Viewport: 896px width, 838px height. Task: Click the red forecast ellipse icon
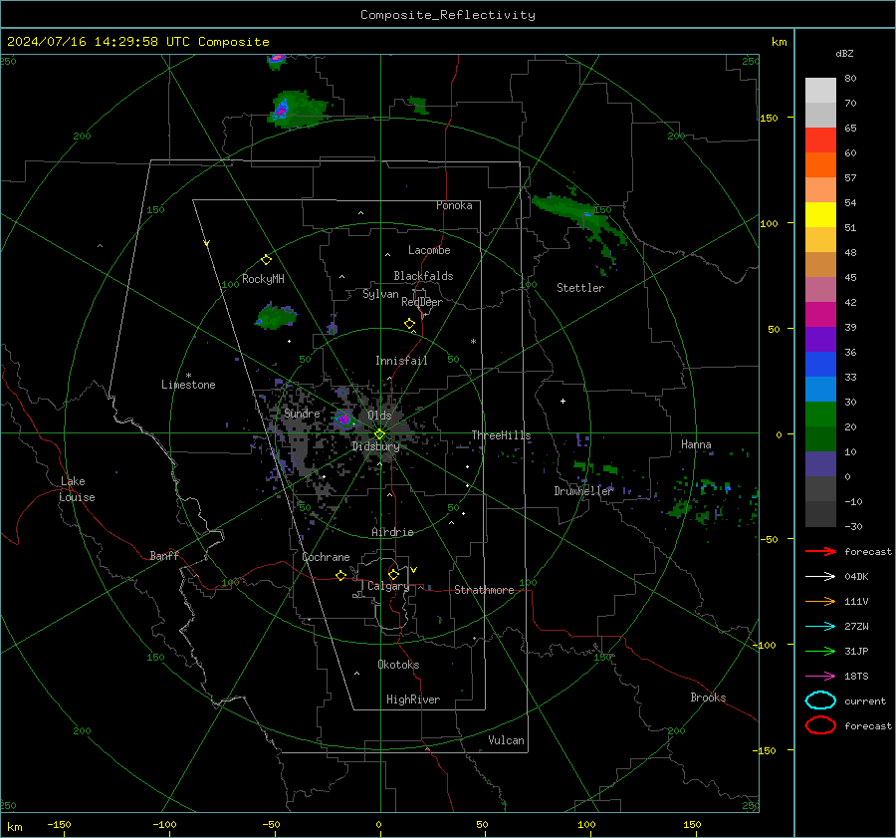coord(820,725)
